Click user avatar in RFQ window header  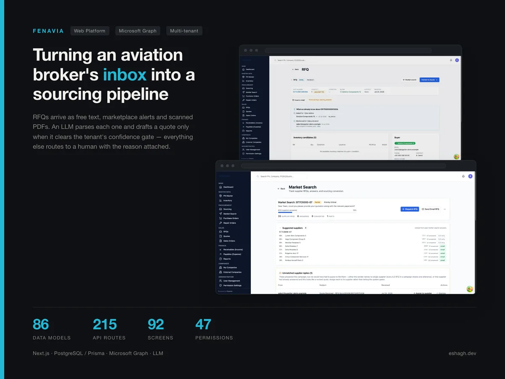(x=457, y=60)
